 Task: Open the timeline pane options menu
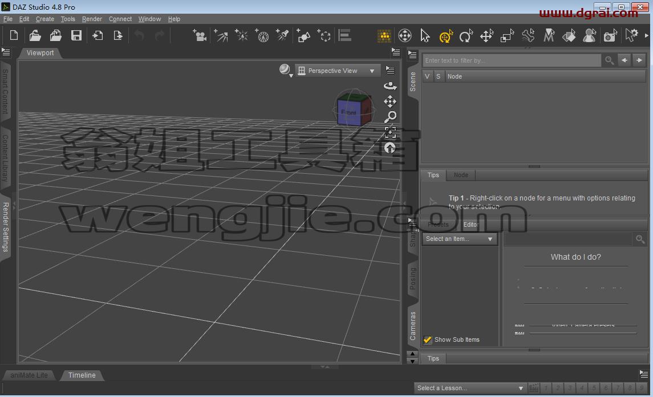(x=643, y=374)
